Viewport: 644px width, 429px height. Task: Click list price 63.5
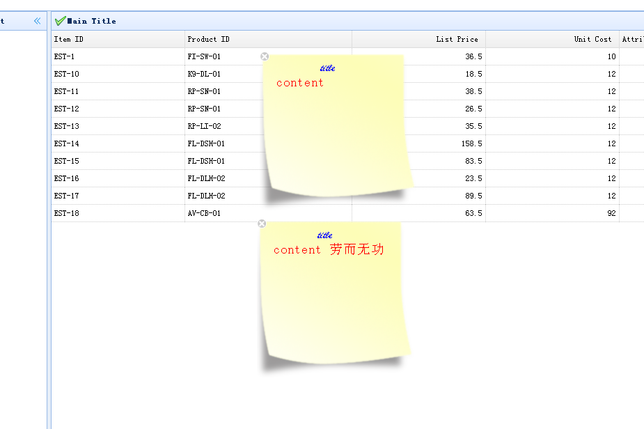pyautogui.click(x=473, y=213)
